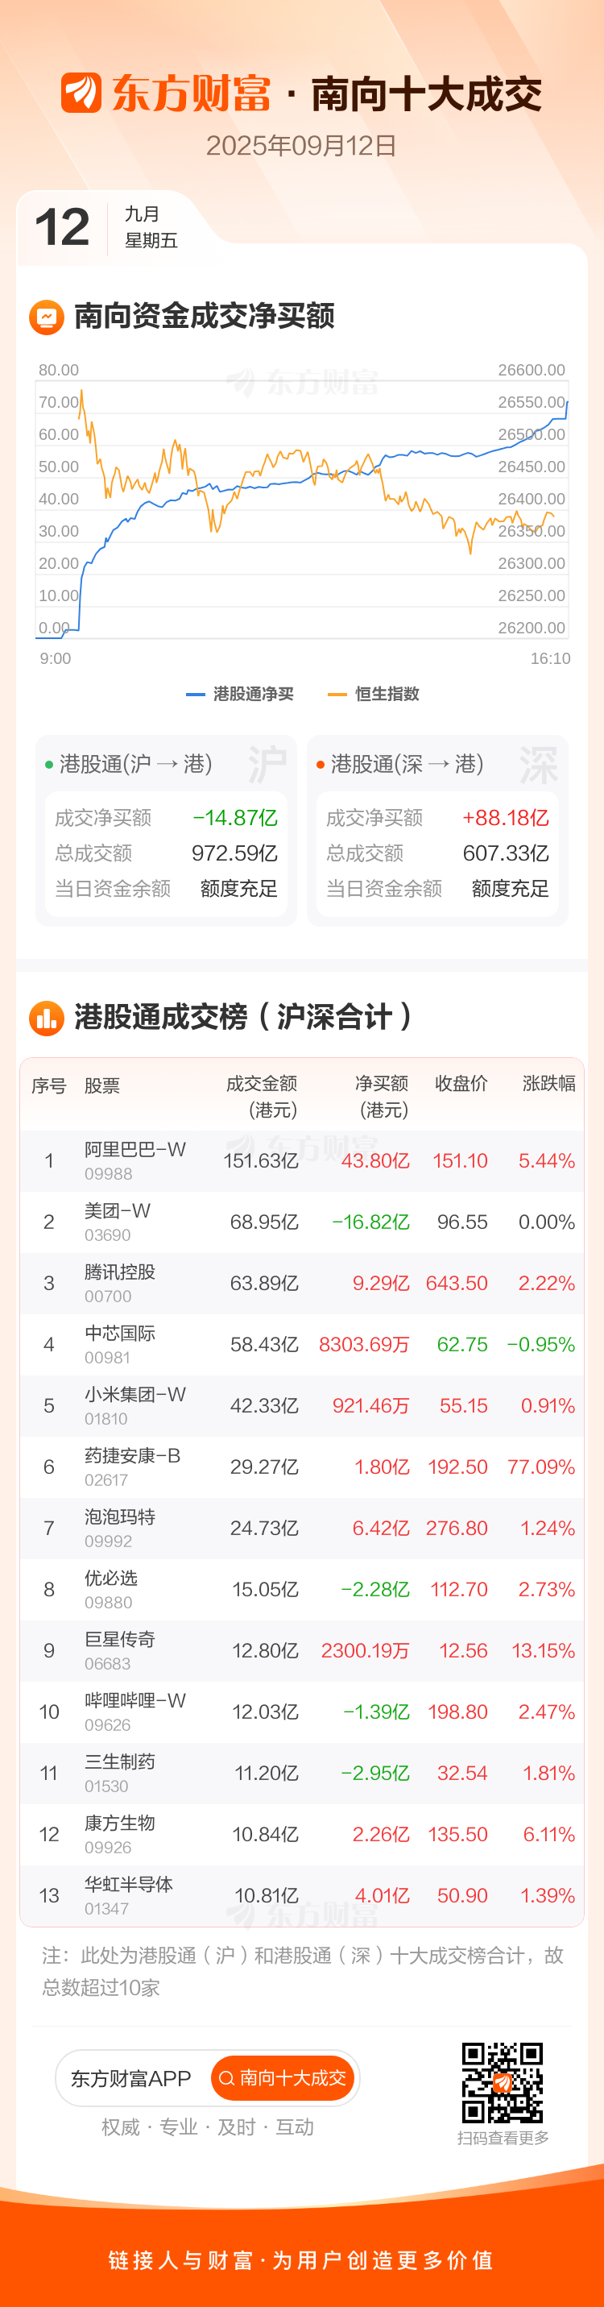Open the 港股通(深→港) summary card
The height and width of the screenshot is (2307, 604).
tap(437, 830)
